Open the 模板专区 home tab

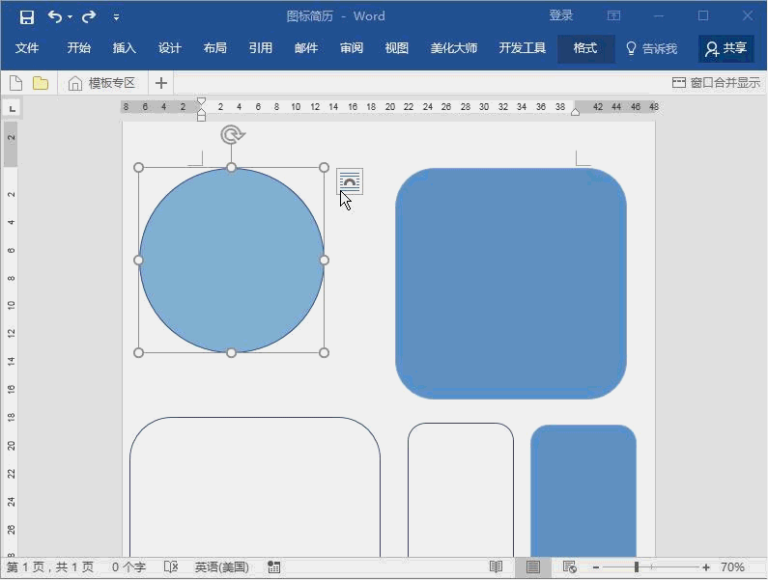coord(101,83)
